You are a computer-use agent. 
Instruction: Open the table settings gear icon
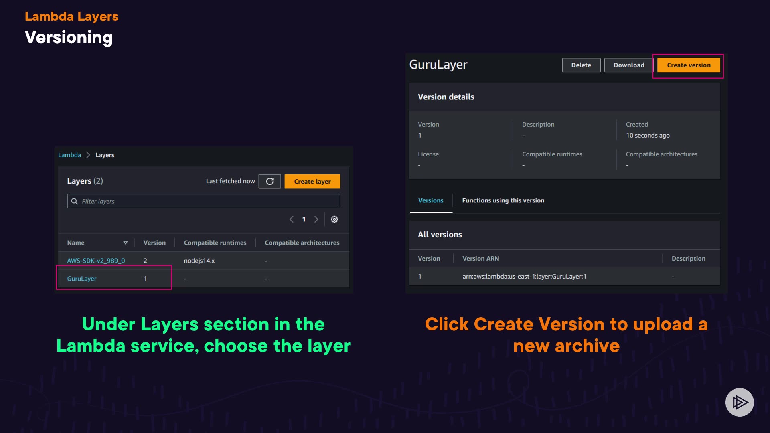tap(334, 219)
